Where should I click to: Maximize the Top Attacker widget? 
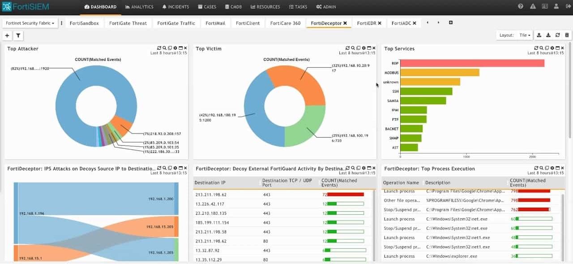tap(180, 48)
